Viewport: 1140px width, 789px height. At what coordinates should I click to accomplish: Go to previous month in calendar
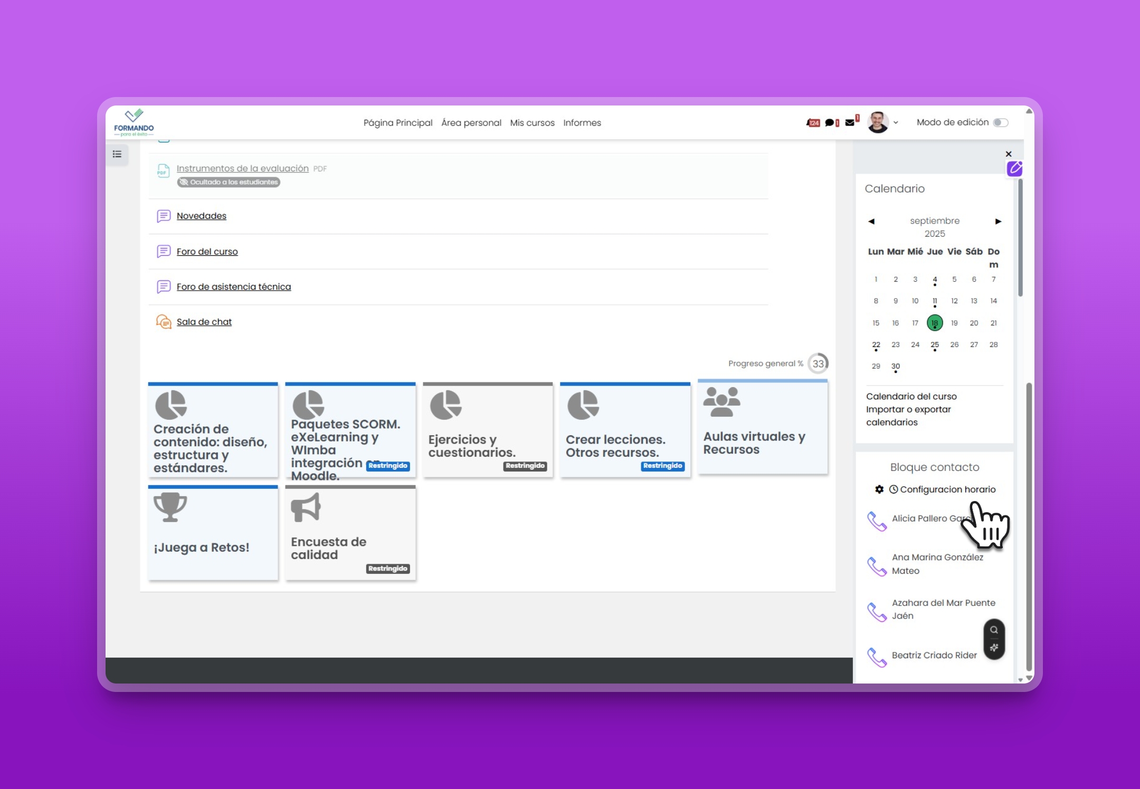point(871,222)
